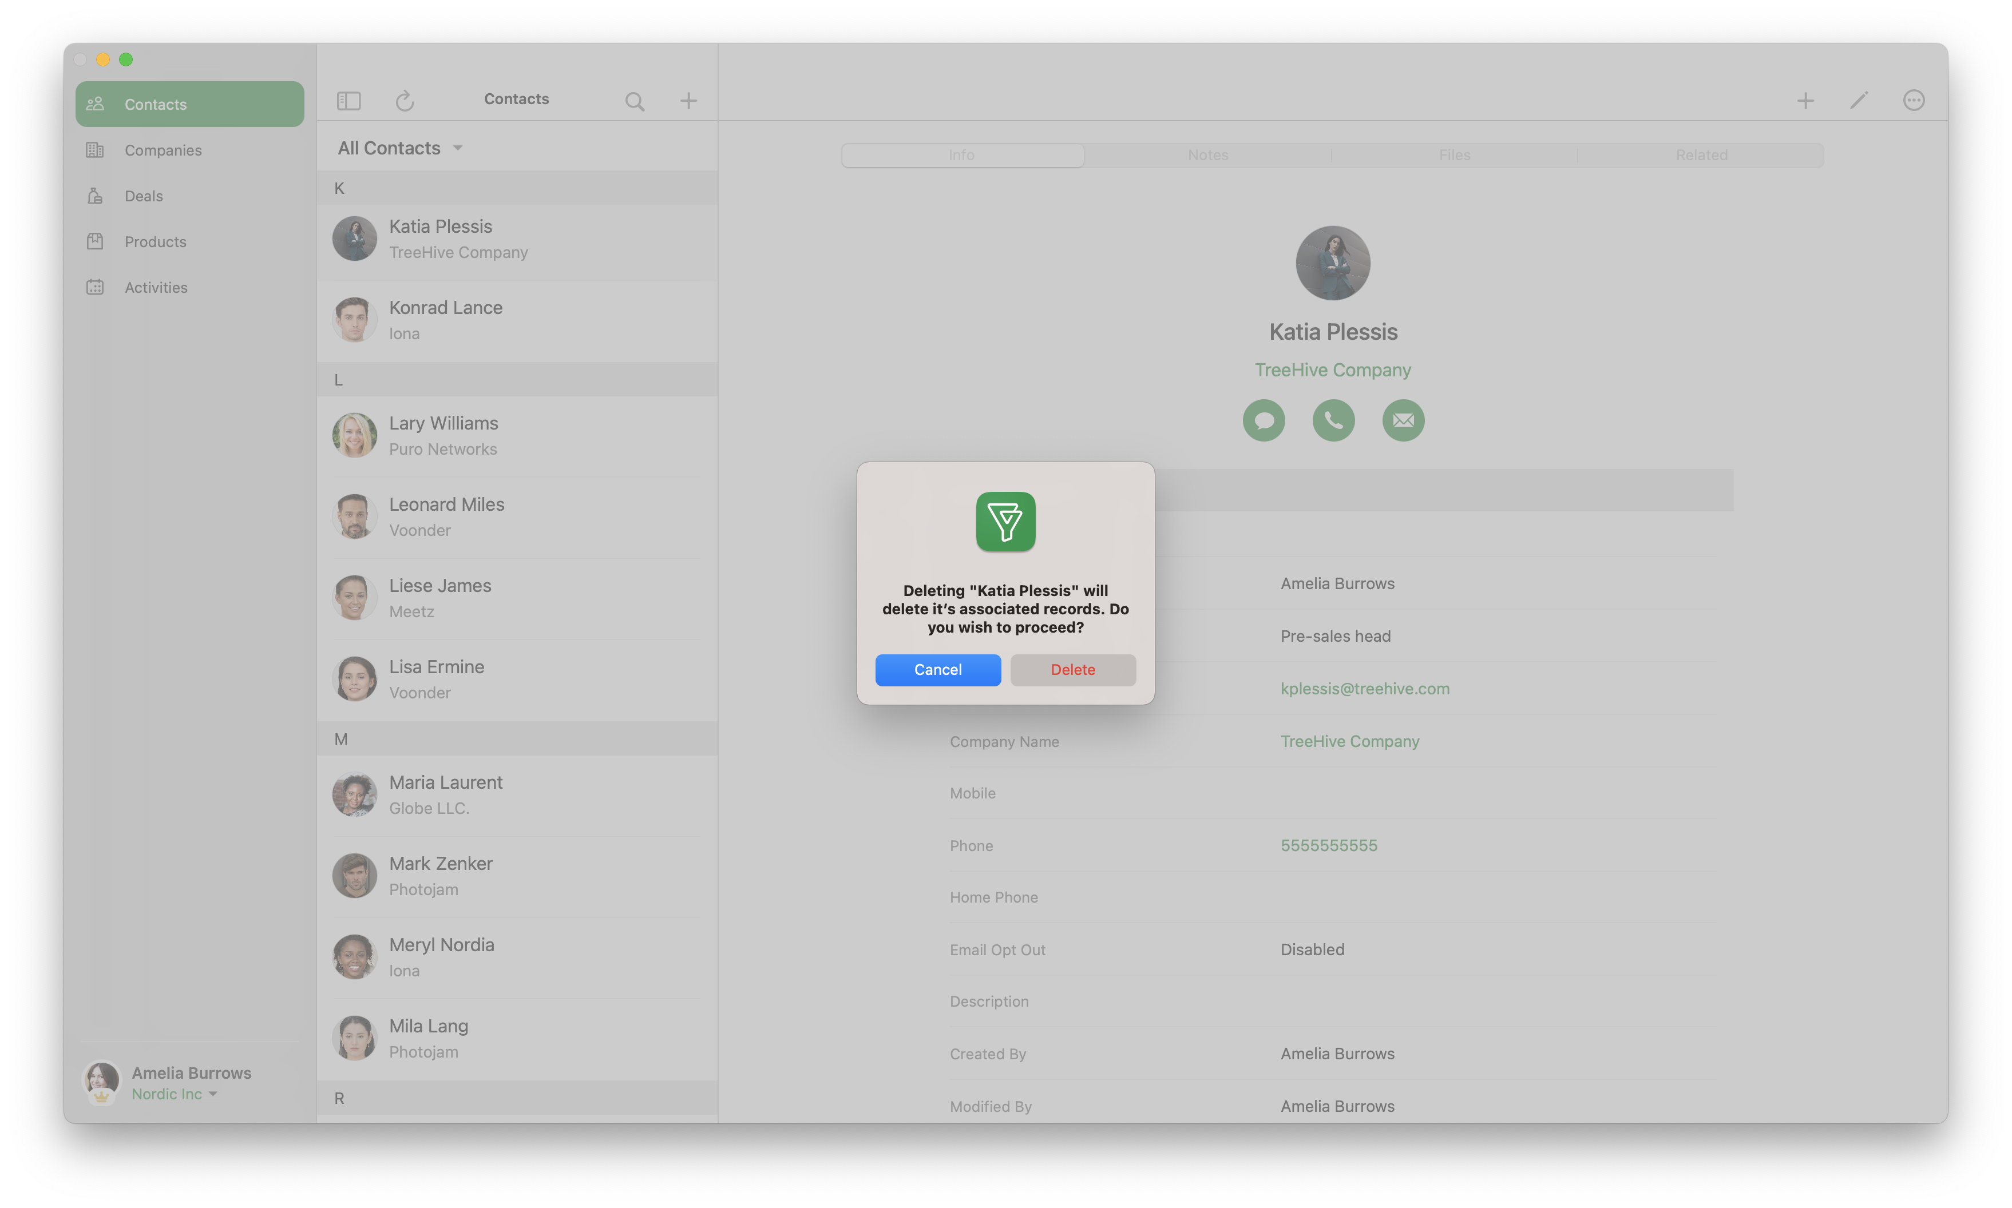Screen dimensions: 2012x1208
Task: Open the contacts search magnifier icon
Action: (x=634, y=101)
